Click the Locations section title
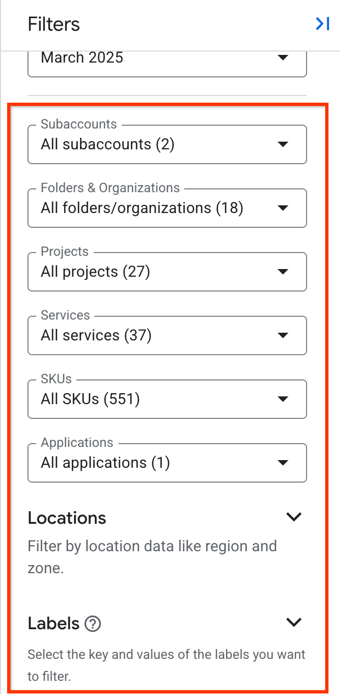Screen dimensions: 340x694 (66, 518)
